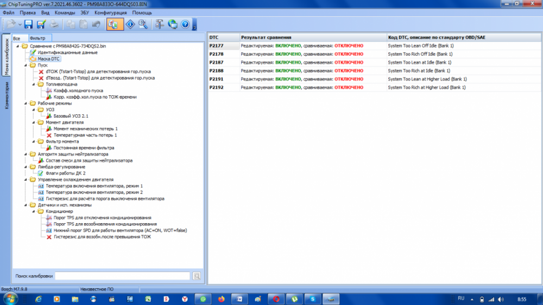543x305 pixels.
Task: Select Состав смеси для защиты нейтрализатора
Action: 89,160
